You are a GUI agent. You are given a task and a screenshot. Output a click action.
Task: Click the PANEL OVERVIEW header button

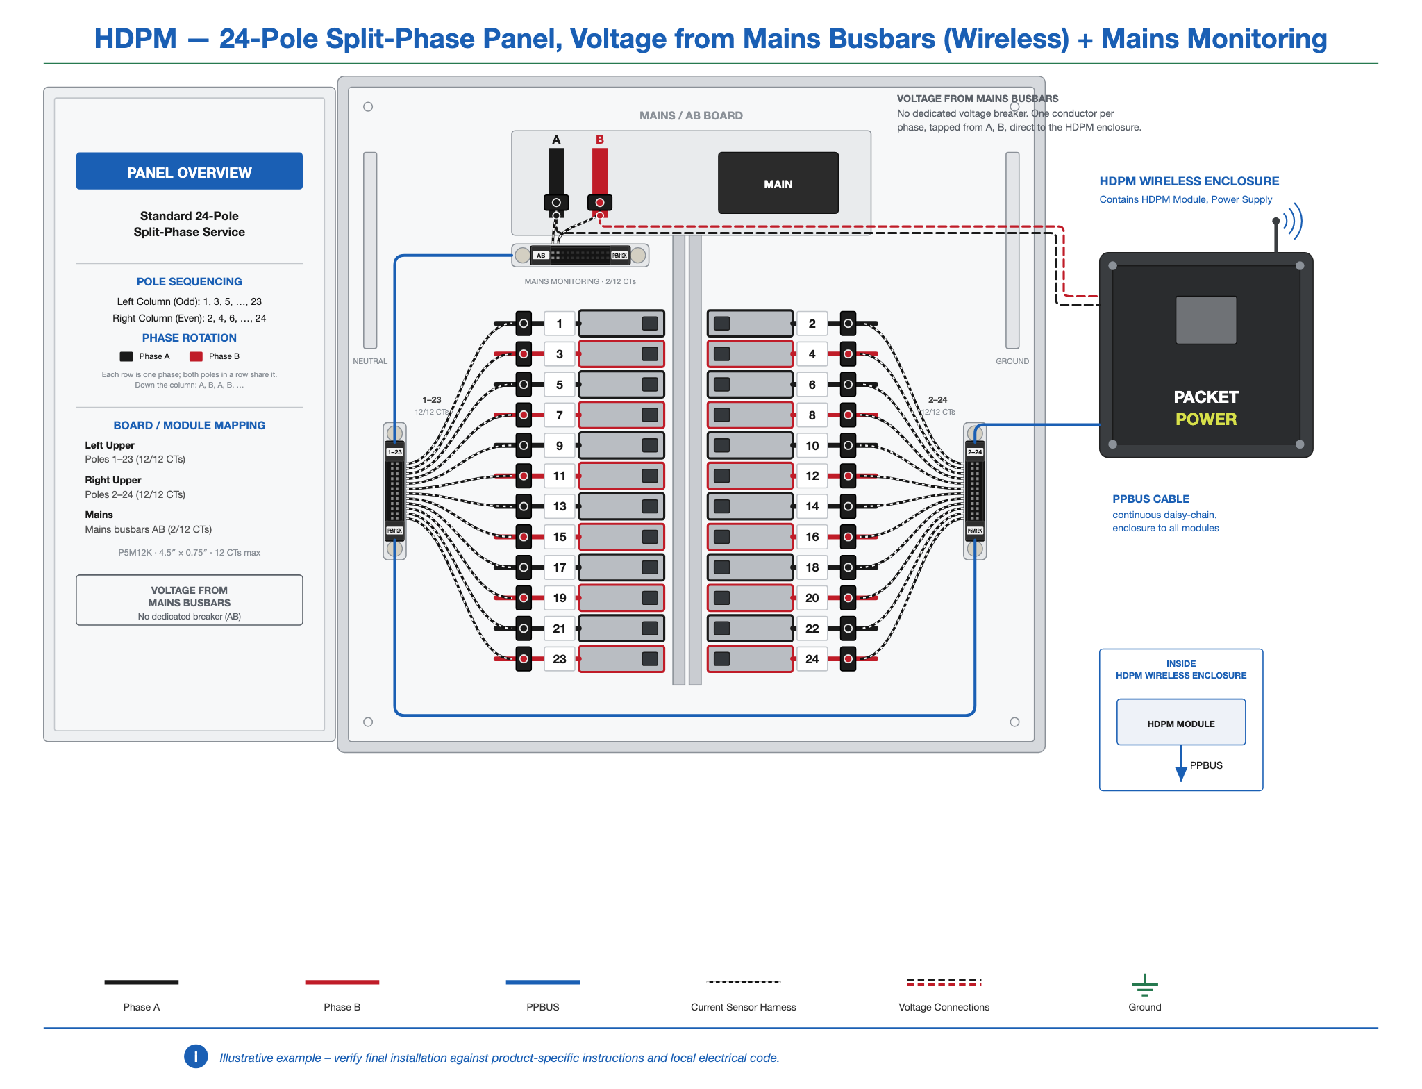coord(190,171)
